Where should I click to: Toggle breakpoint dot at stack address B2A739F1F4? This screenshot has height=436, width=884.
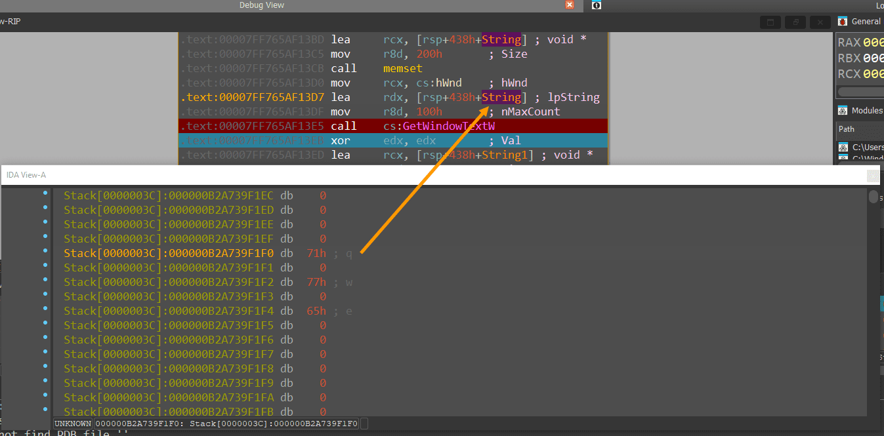[x=45, y=309]
